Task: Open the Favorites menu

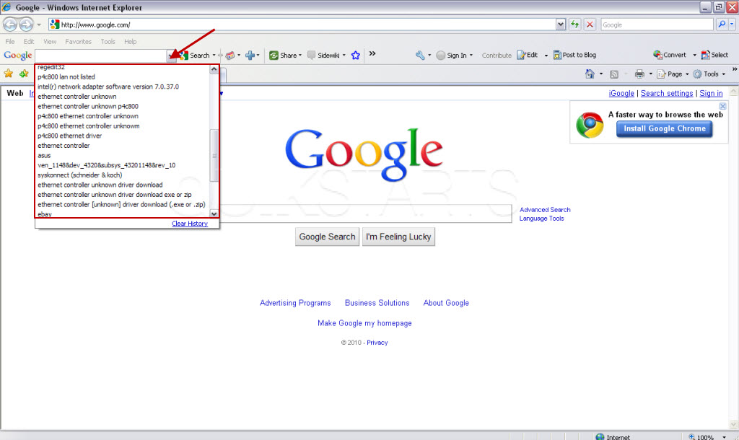Action: (78, 41)
